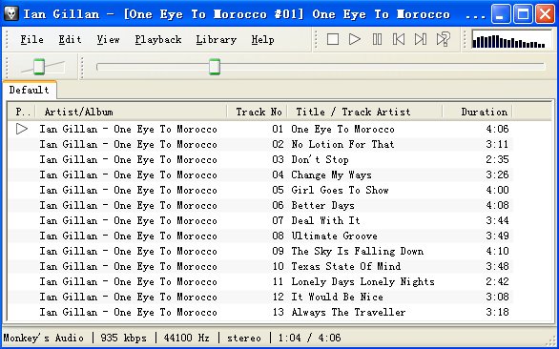Sort by the Artist/Album column header
Image resolution: width=559 pixels, height=349 pixels.
[x=131, y=112]
